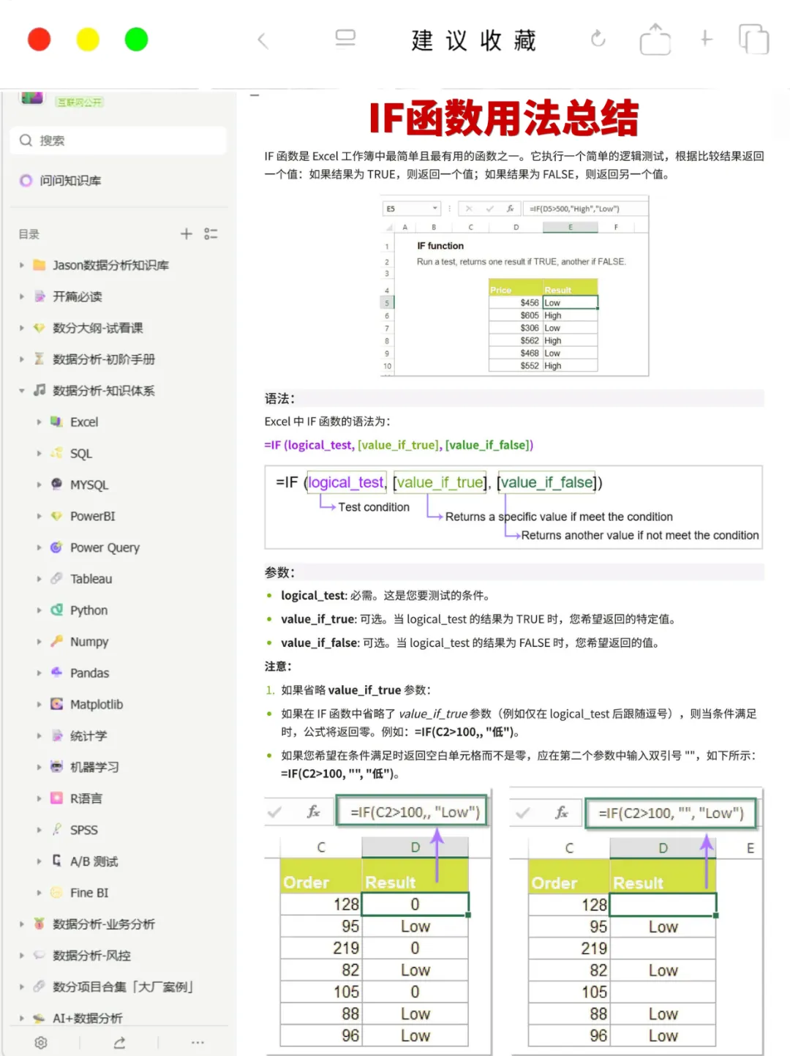This screenshot has width=790, height=1056.
Task: Expand the MYSQL tree node arrow
Action: pyautogui.click(x=39, y=484)
